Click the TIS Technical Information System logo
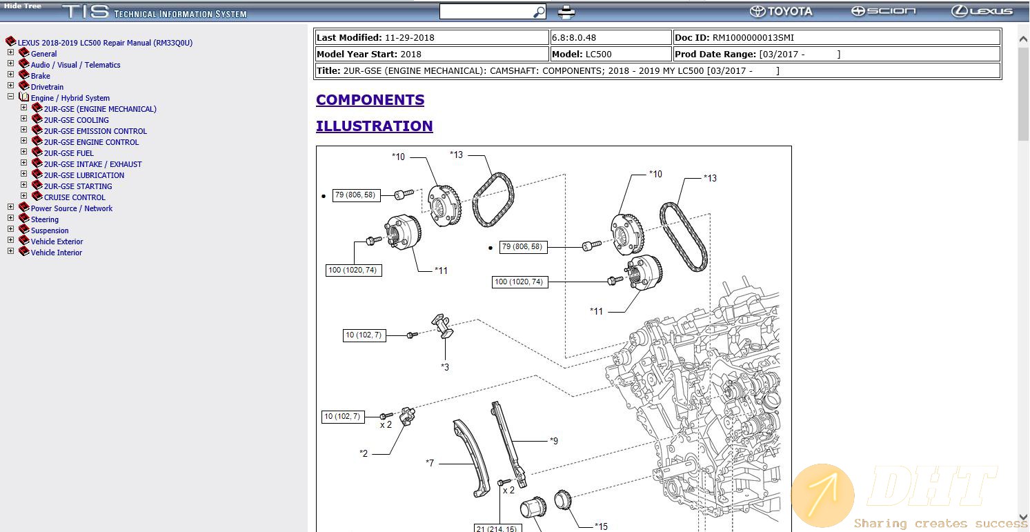Screen dimensions: 1030x532 pyautogui.click(x=155, y=12)
